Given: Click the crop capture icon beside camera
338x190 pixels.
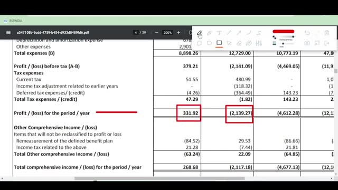Looking at the screenshot, I should [317, 43].
